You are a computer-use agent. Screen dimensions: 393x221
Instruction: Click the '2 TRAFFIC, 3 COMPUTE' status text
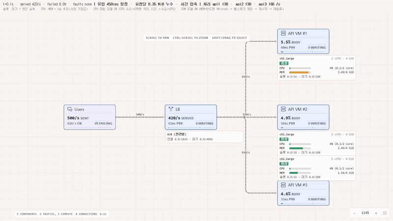pyautogui.click(x=56, y=214)
